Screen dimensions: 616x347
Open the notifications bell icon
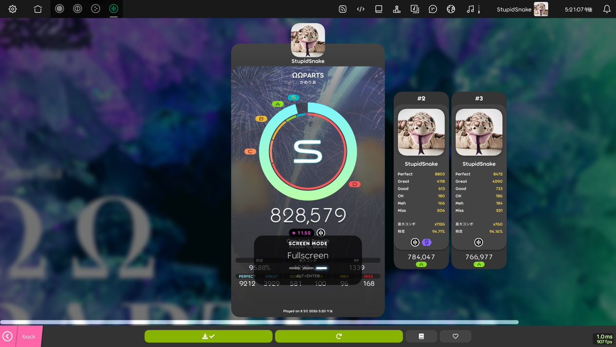pos(607,9)
